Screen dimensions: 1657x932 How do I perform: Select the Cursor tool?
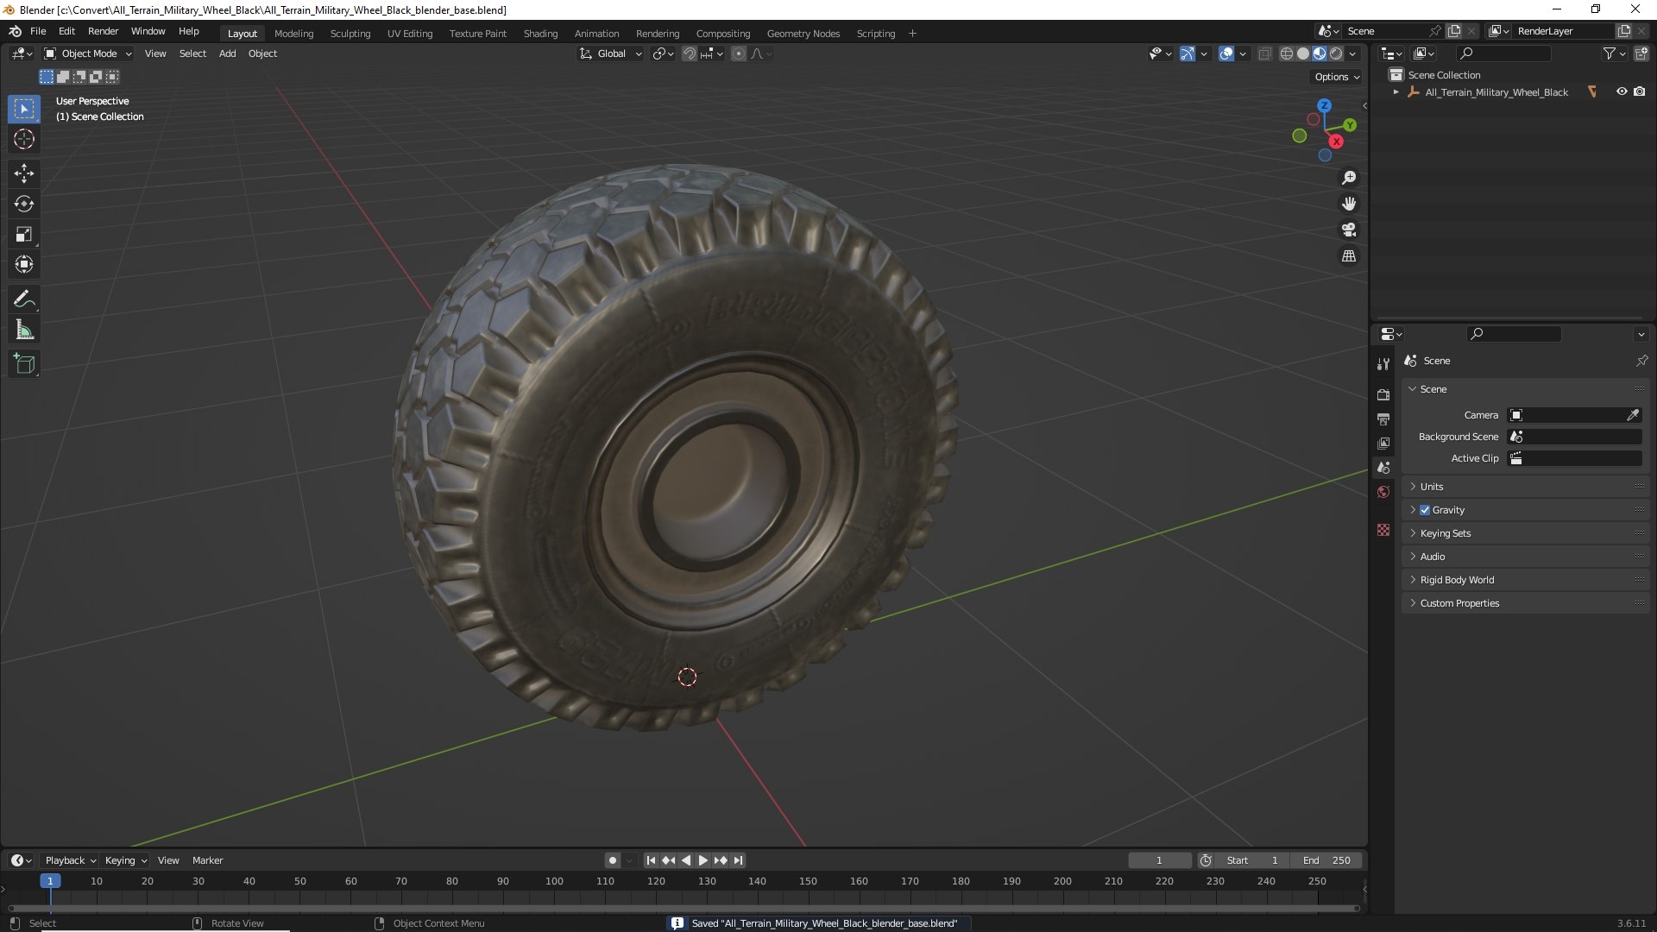point(24,139)
